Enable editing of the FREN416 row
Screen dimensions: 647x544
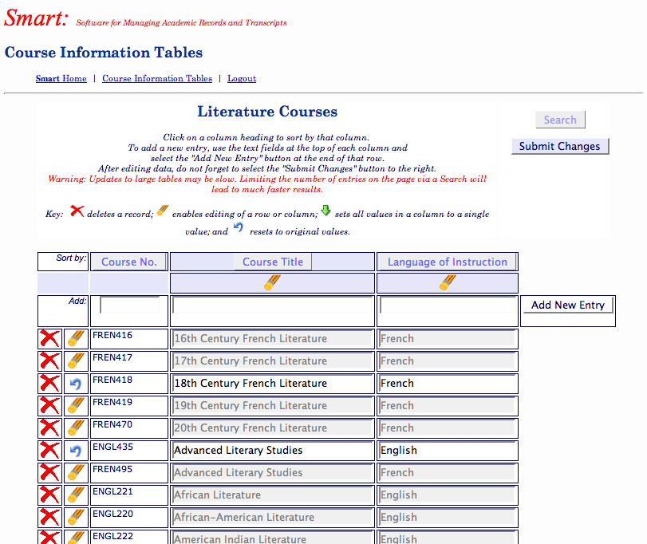(76, 339)
